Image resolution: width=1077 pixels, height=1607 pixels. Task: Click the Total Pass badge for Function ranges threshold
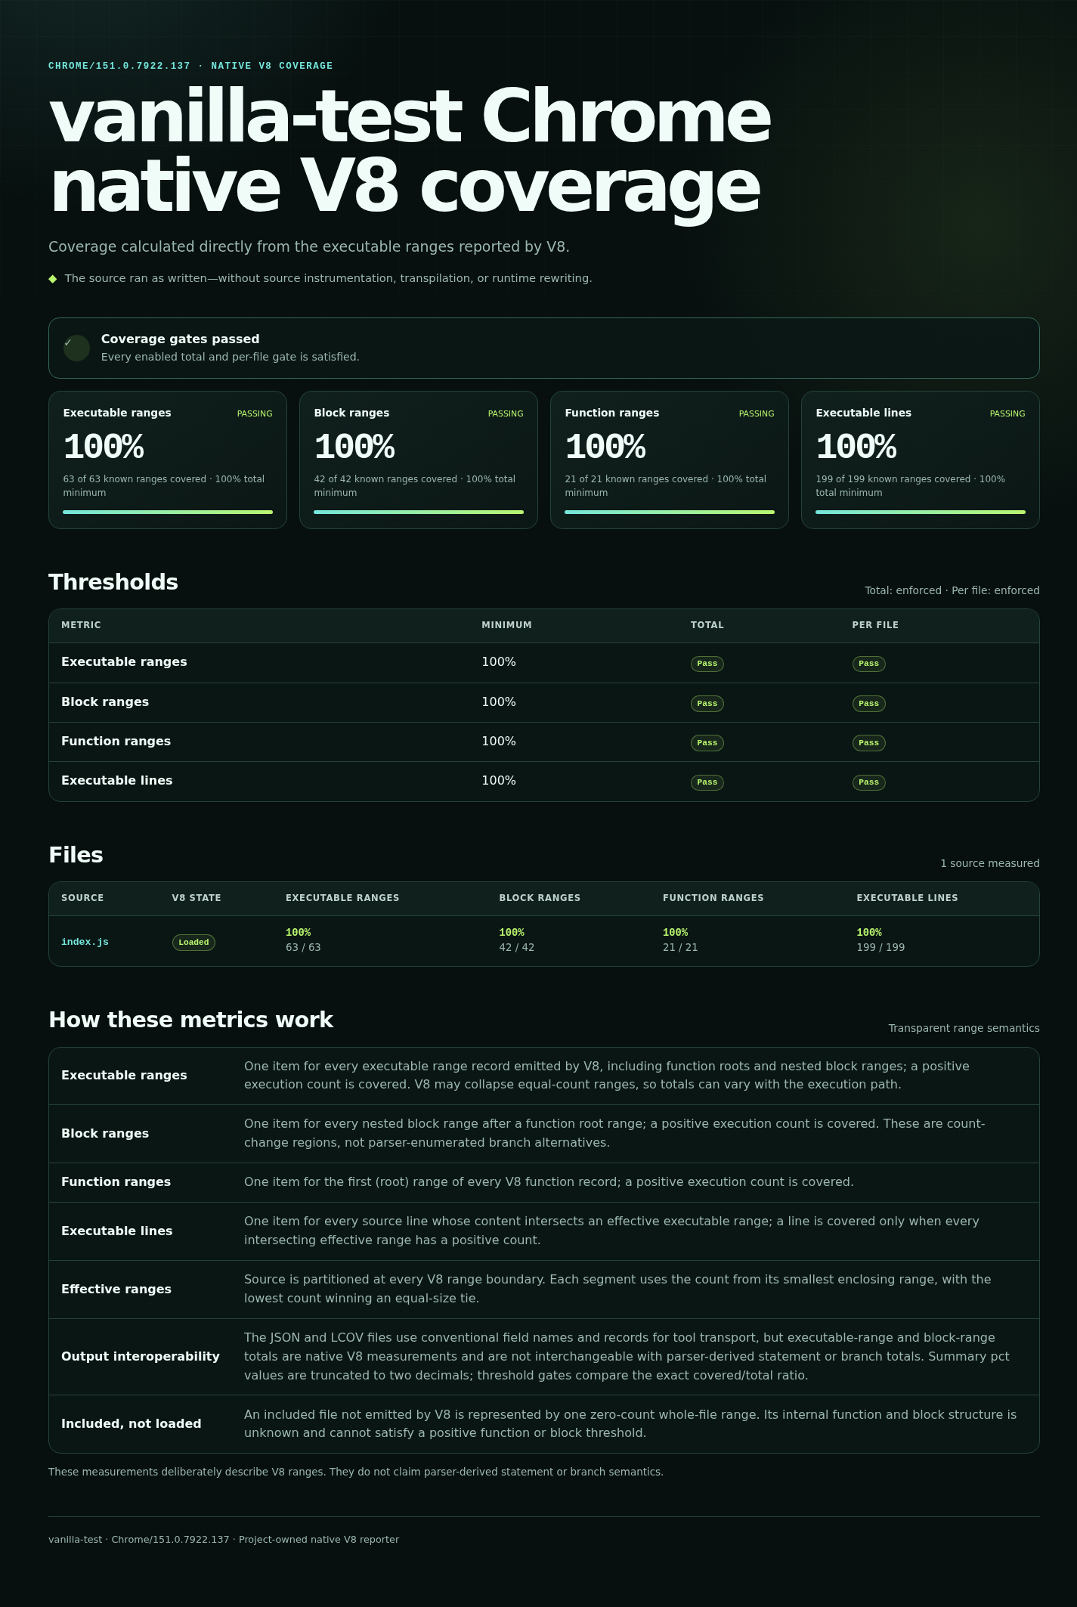pos(707,743)
